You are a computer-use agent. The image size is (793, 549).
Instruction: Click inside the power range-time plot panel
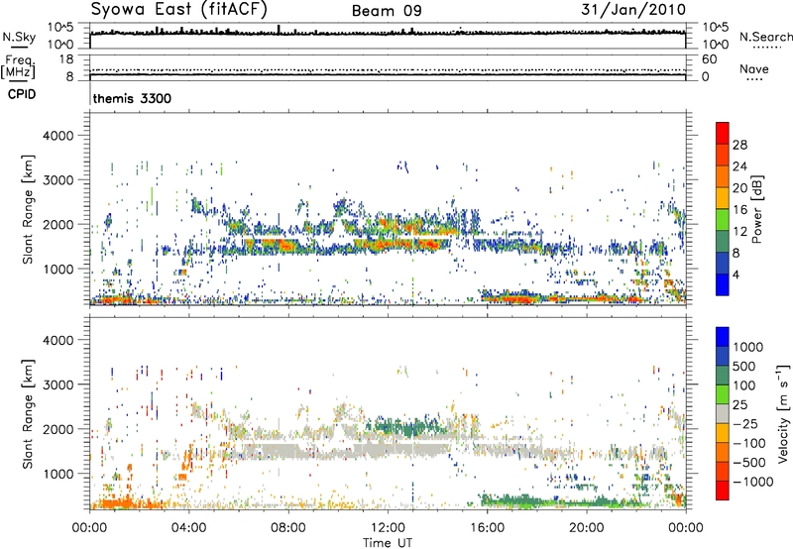tap(388, 209)
